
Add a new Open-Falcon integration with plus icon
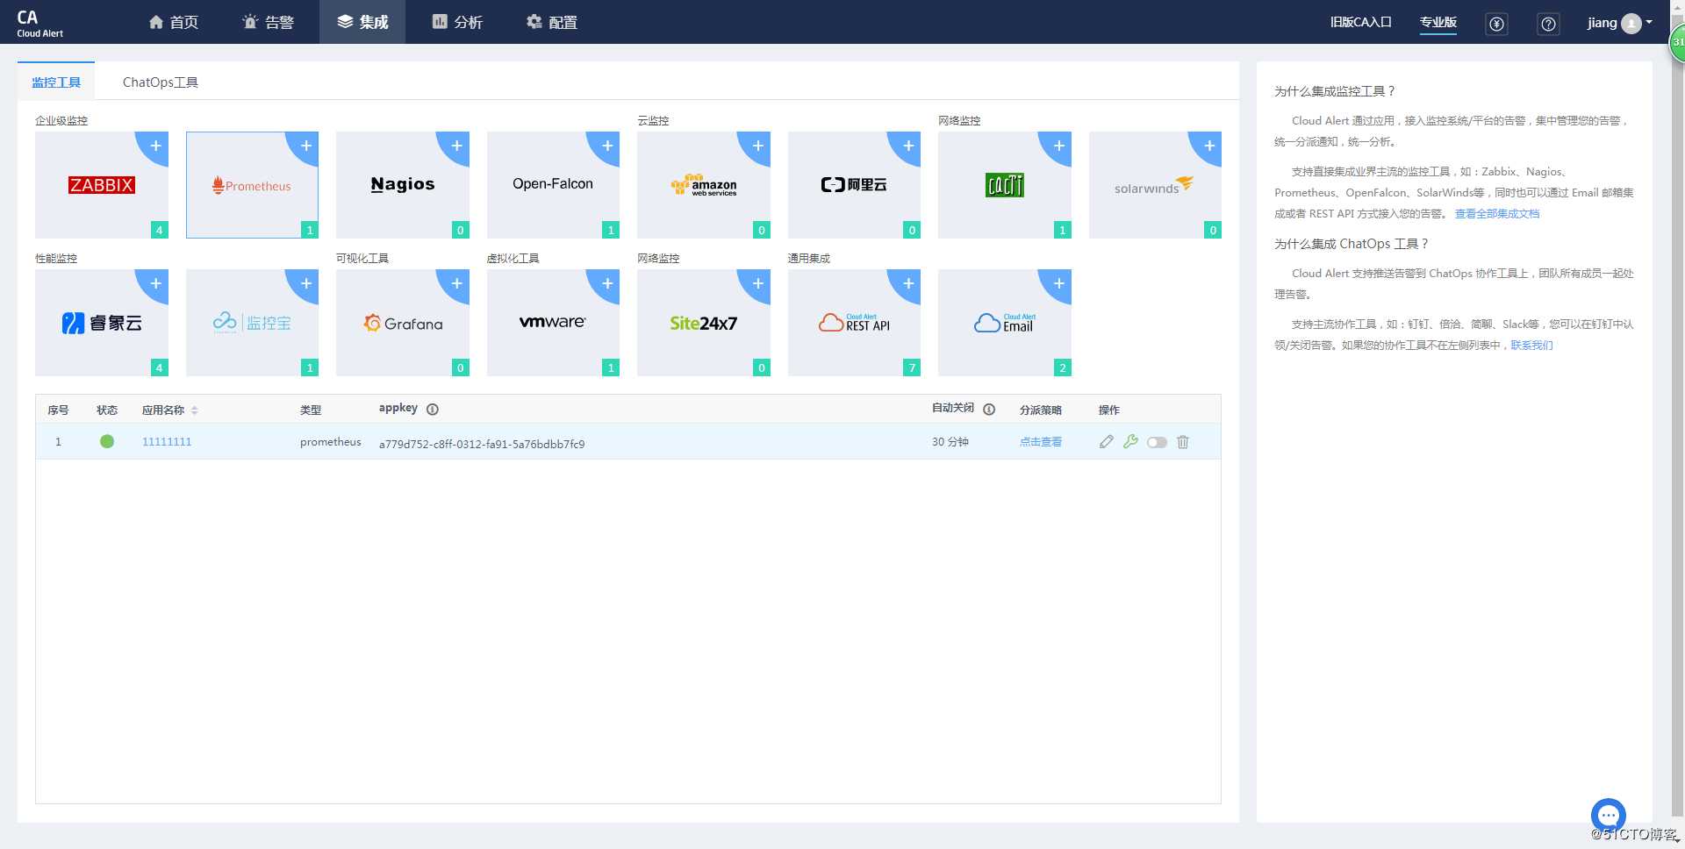(607, 146)
